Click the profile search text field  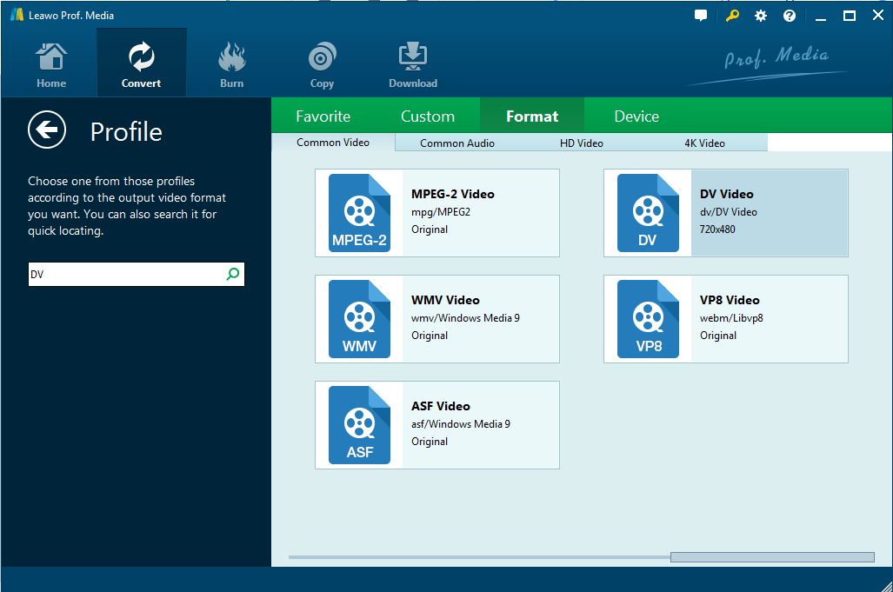124,275
